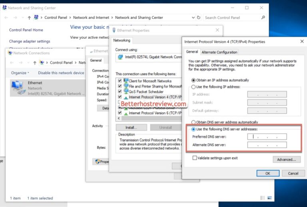Image resolution: width=307 pixels, height=207 pixels.
Task: Click the Advanced... button
Action: tap(286, 159)
